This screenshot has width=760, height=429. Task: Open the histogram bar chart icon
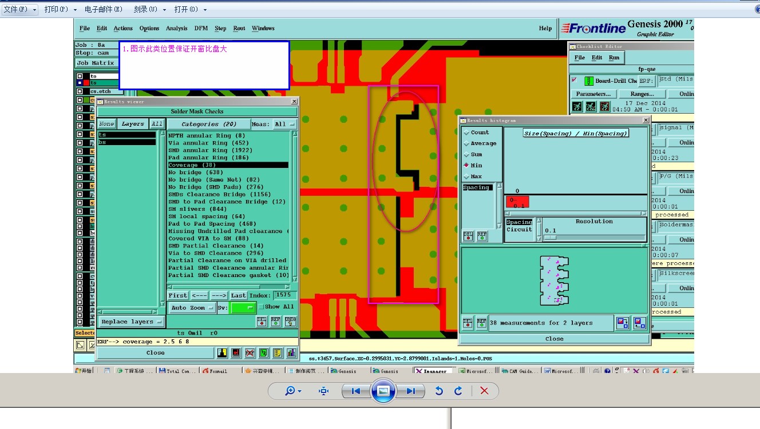291,353
